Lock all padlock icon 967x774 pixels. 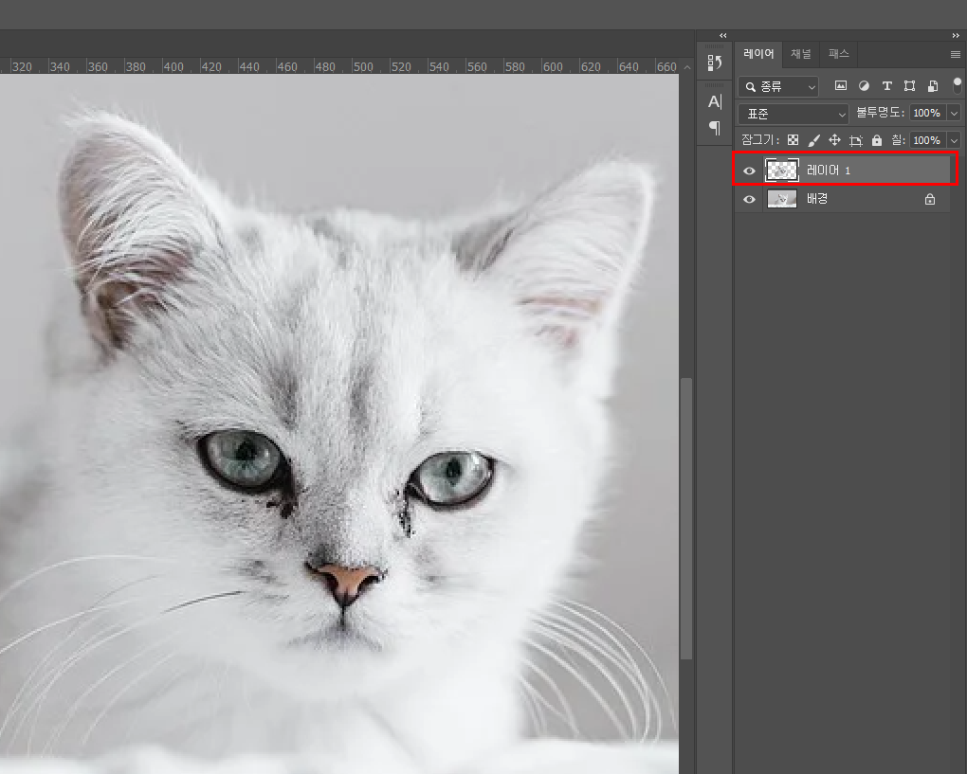[x=877, y=140]
